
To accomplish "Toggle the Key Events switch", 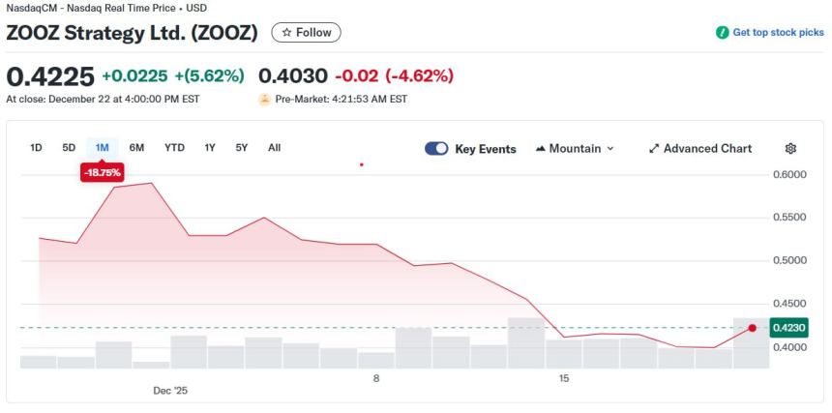I will (436, 149).
